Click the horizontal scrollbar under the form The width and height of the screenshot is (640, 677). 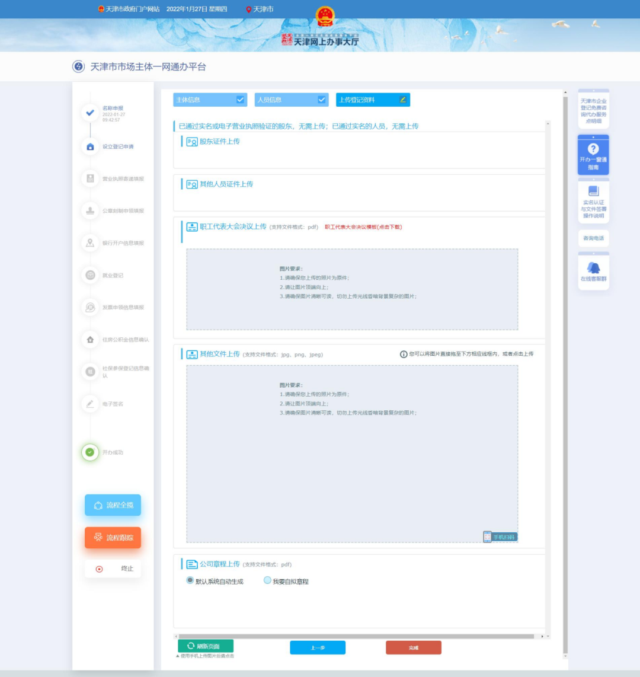point(357,637)
